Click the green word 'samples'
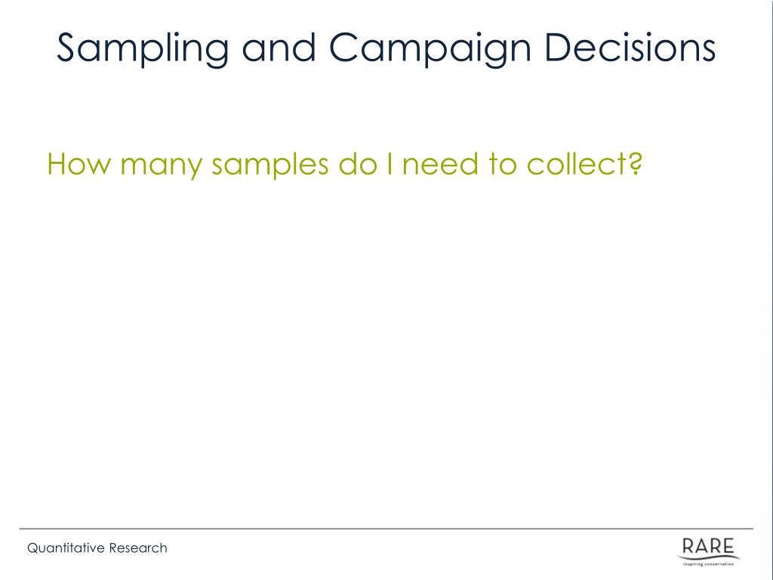Image resolution: width=773 pixels, height=580 pixels. [x=270, y=165]
